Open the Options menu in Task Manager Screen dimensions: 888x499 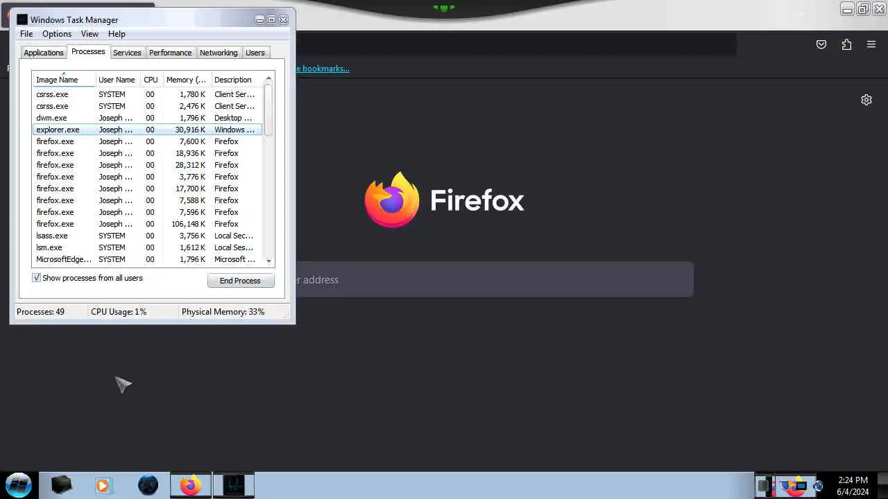[57, 34]
